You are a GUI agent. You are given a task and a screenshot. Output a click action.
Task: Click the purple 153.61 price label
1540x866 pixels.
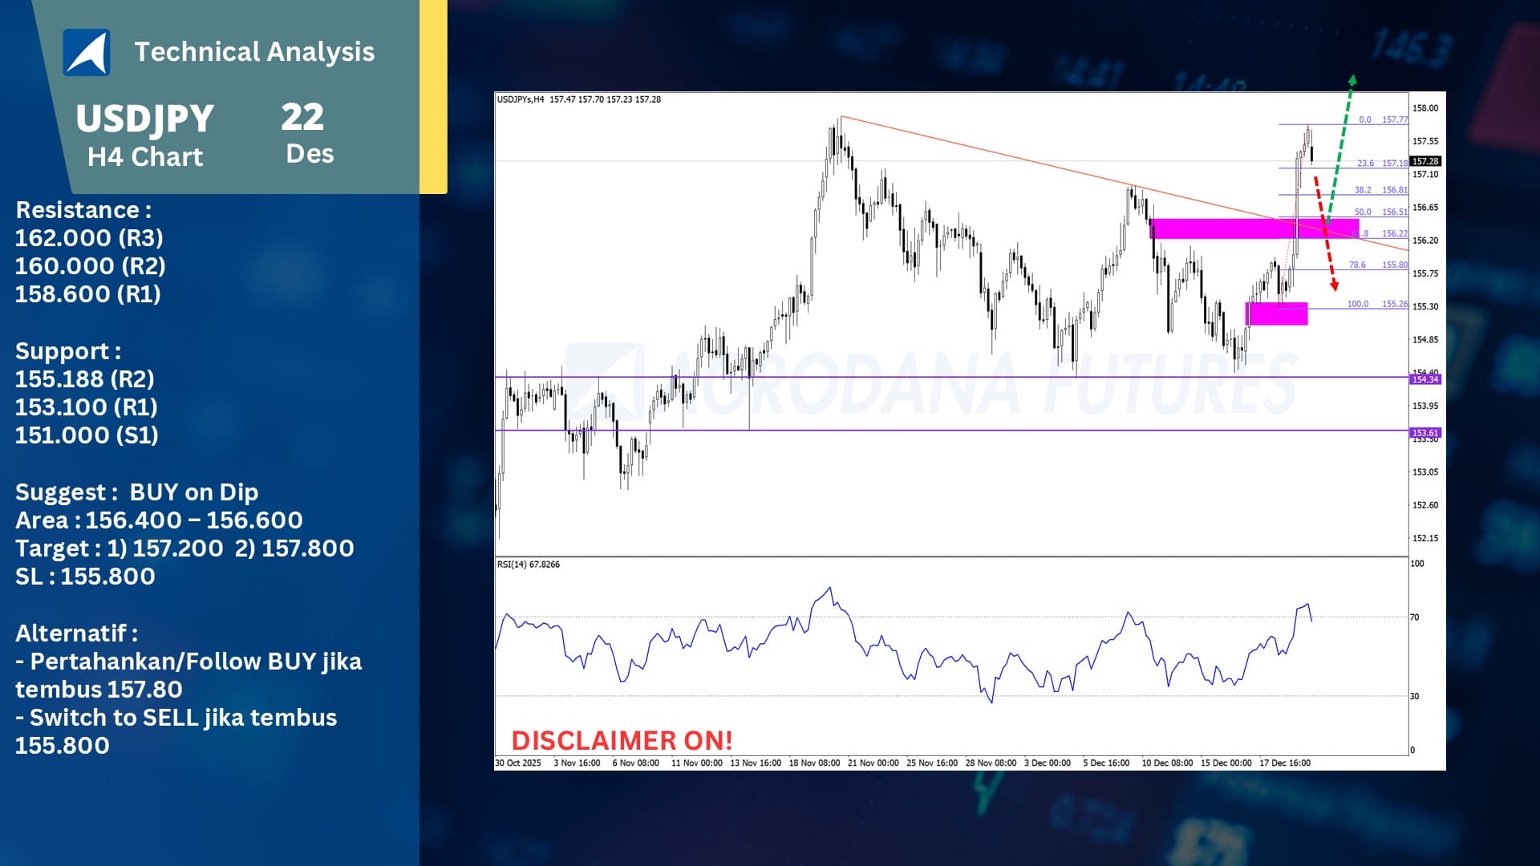point(1424,433)
